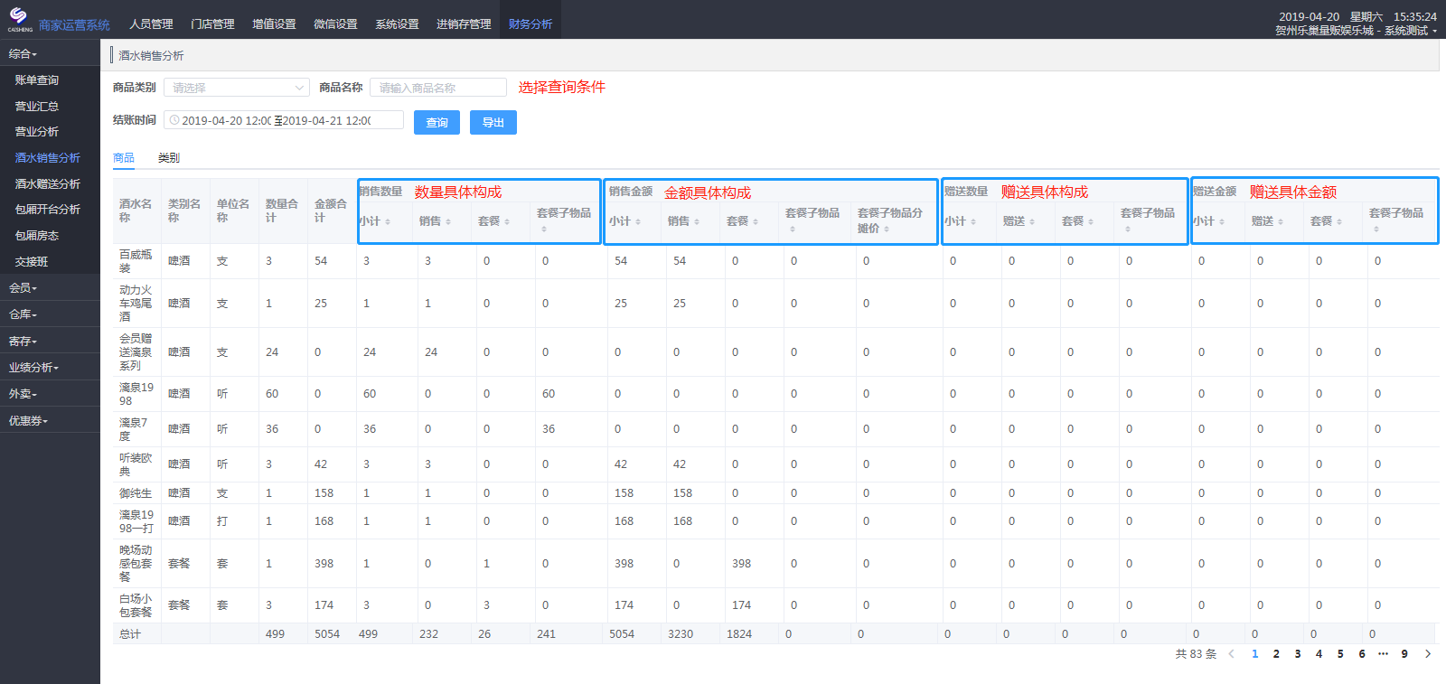
Task: Click the clock icon in 结账时间 field
Action: [x=174, y=120]
